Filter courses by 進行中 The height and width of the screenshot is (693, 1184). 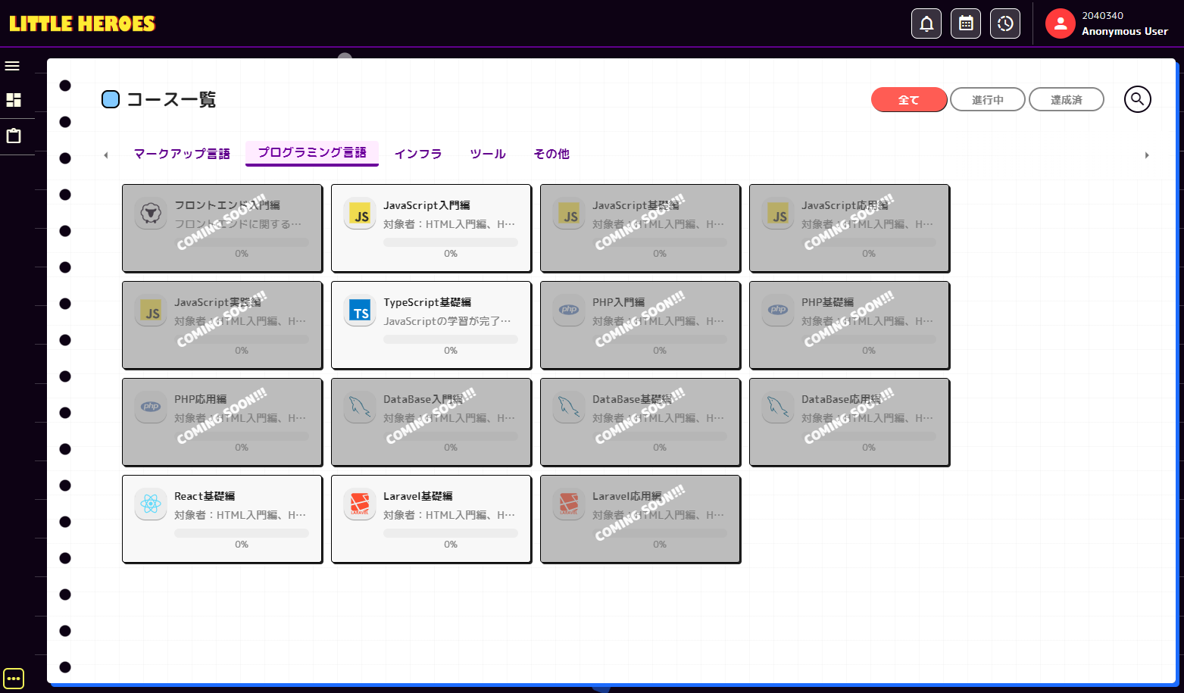988,100
